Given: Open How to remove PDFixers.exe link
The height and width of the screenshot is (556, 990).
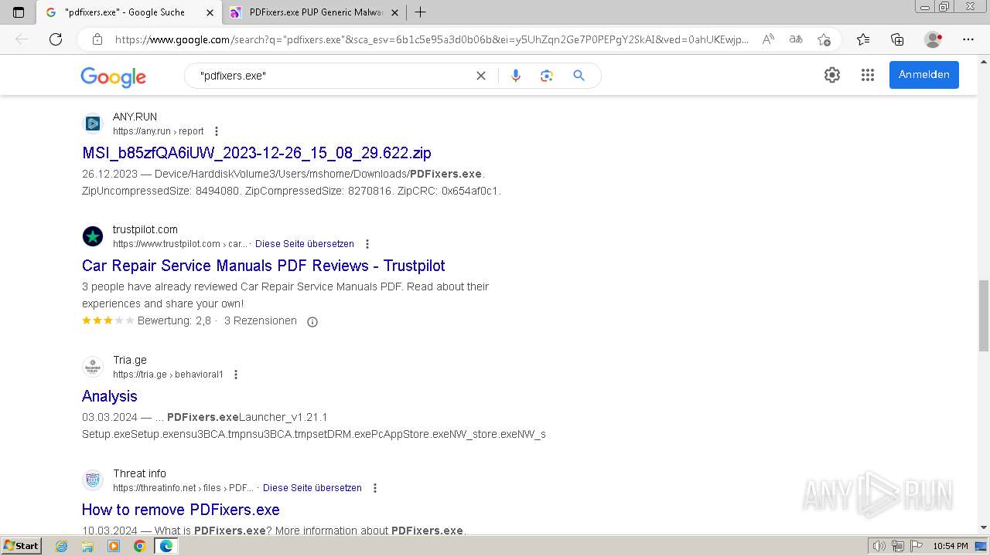Looking at the screenshot, I should pyautogui.click(x=181, y=510).
